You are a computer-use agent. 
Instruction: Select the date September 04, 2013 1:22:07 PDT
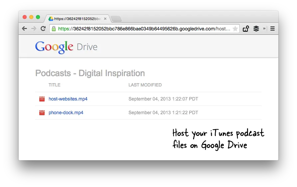pyautogui.click(x=163, y=99)
